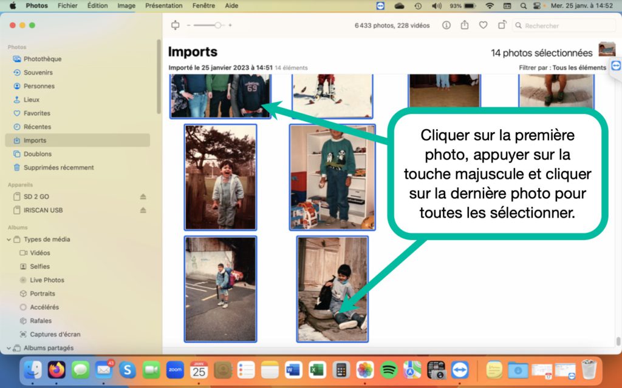Image resolution: width=622 pixels, height=388 pixels.
Task: Go to Supprimées récemment in the sidebar
Action: click(x=58, y=167)
